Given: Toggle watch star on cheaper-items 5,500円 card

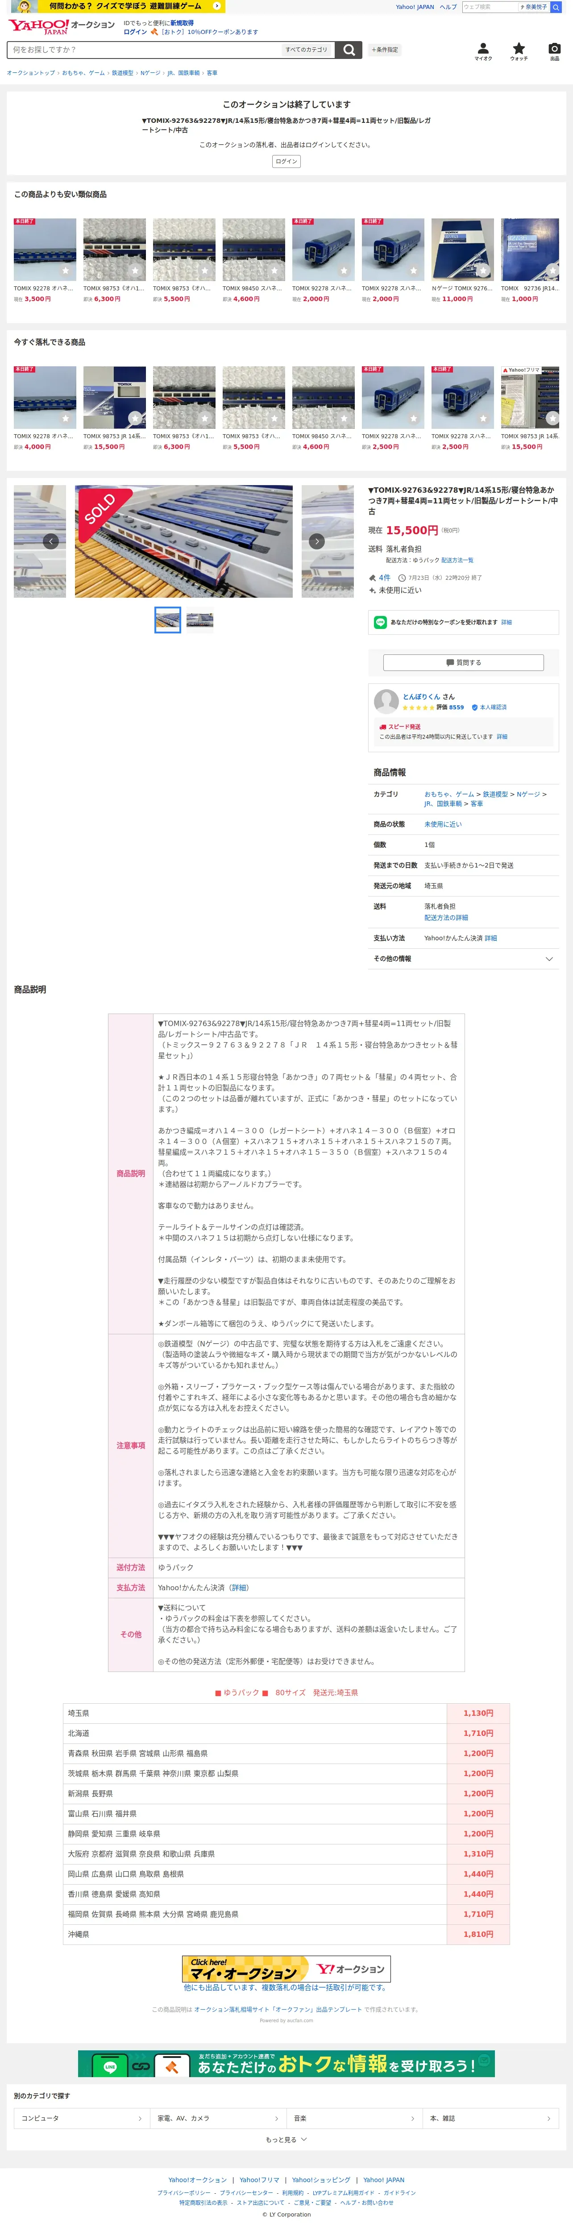Looking at the screenshot, I should 204,270.
